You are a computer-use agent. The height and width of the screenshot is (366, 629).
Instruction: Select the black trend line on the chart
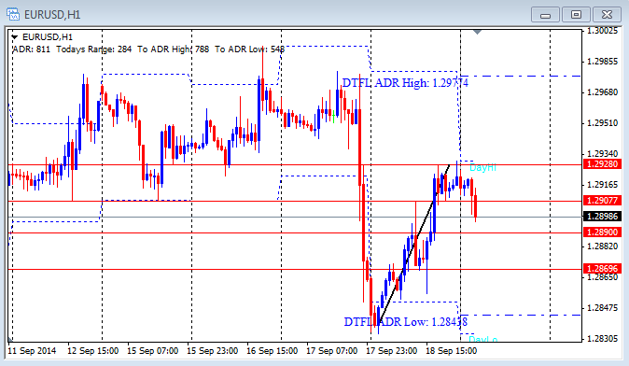414,243
